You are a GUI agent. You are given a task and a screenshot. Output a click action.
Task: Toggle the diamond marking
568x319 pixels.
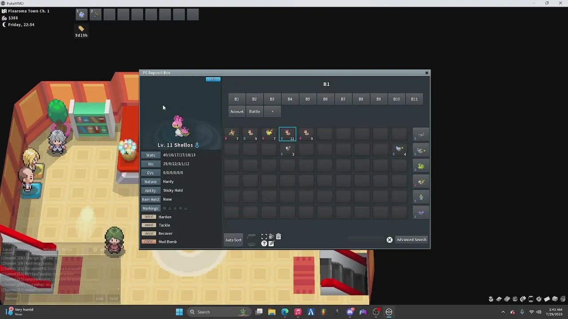[x=180, y=208]
